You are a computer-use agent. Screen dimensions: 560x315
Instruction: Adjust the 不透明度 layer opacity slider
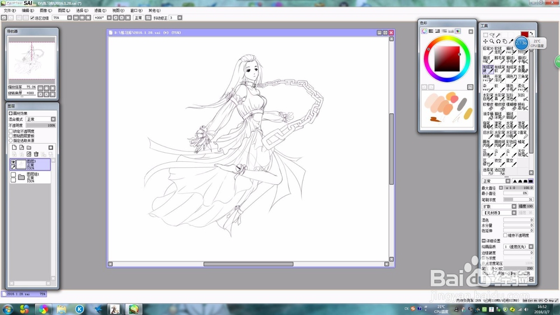(41, 125)
